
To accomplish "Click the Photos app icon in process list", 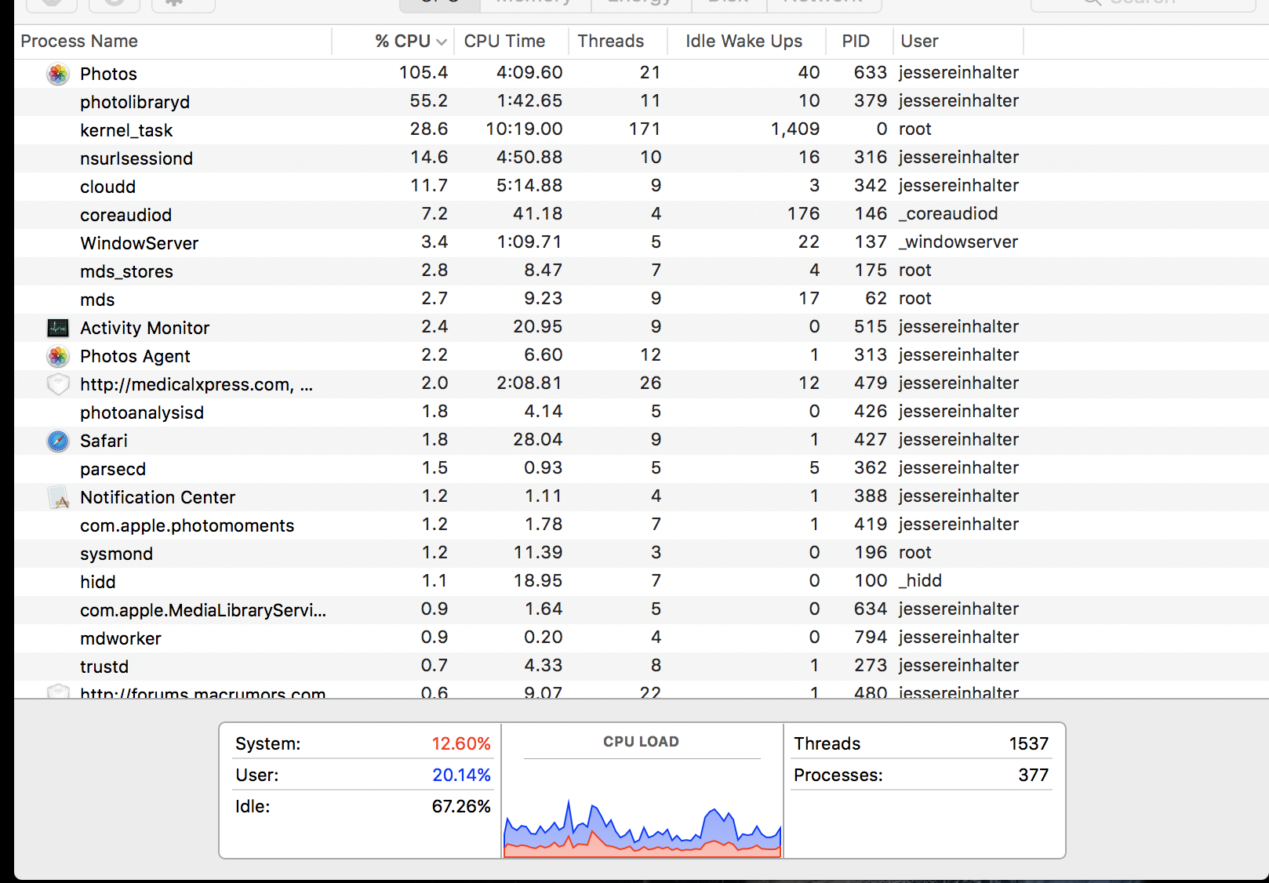I will tap(58, 74).
